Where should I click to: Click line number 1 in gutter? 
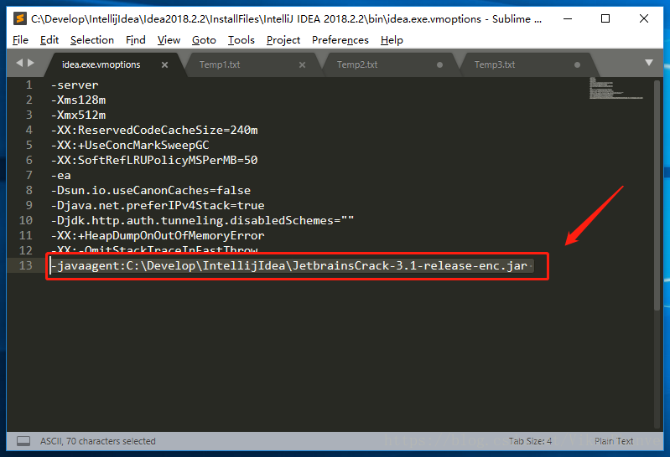pos(29,85)
